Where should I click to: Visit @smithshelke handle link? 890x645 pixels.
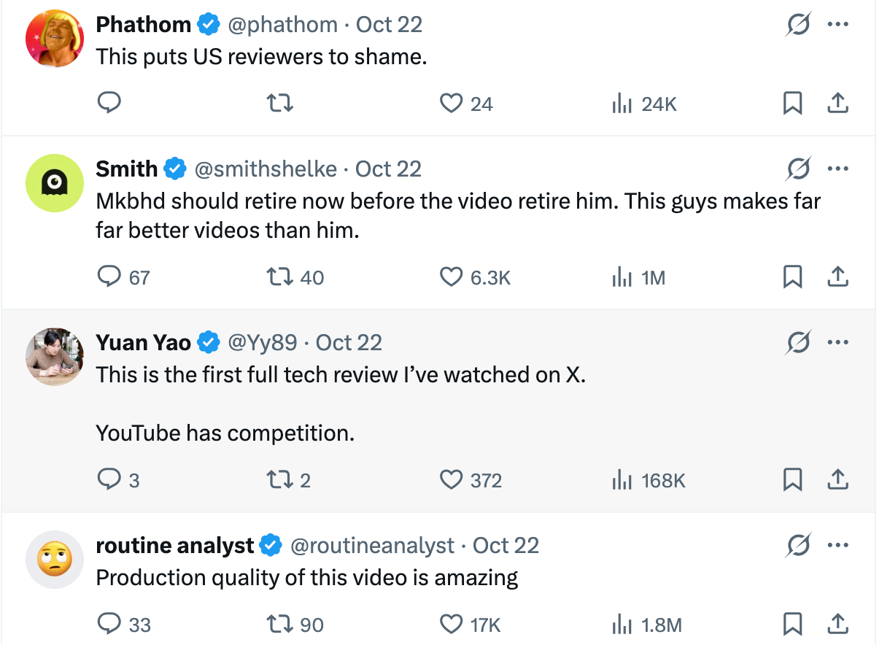point(266,169)
